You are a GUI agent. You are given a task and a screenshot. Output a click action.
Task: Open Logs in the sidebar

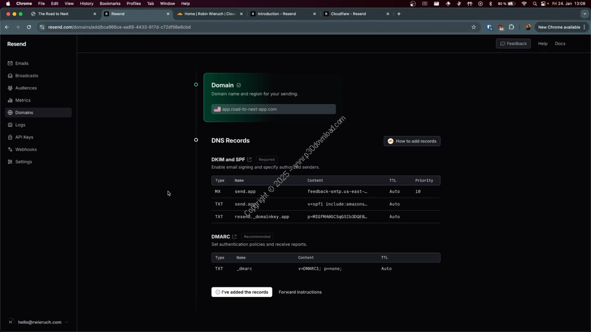tap(38, 125)
